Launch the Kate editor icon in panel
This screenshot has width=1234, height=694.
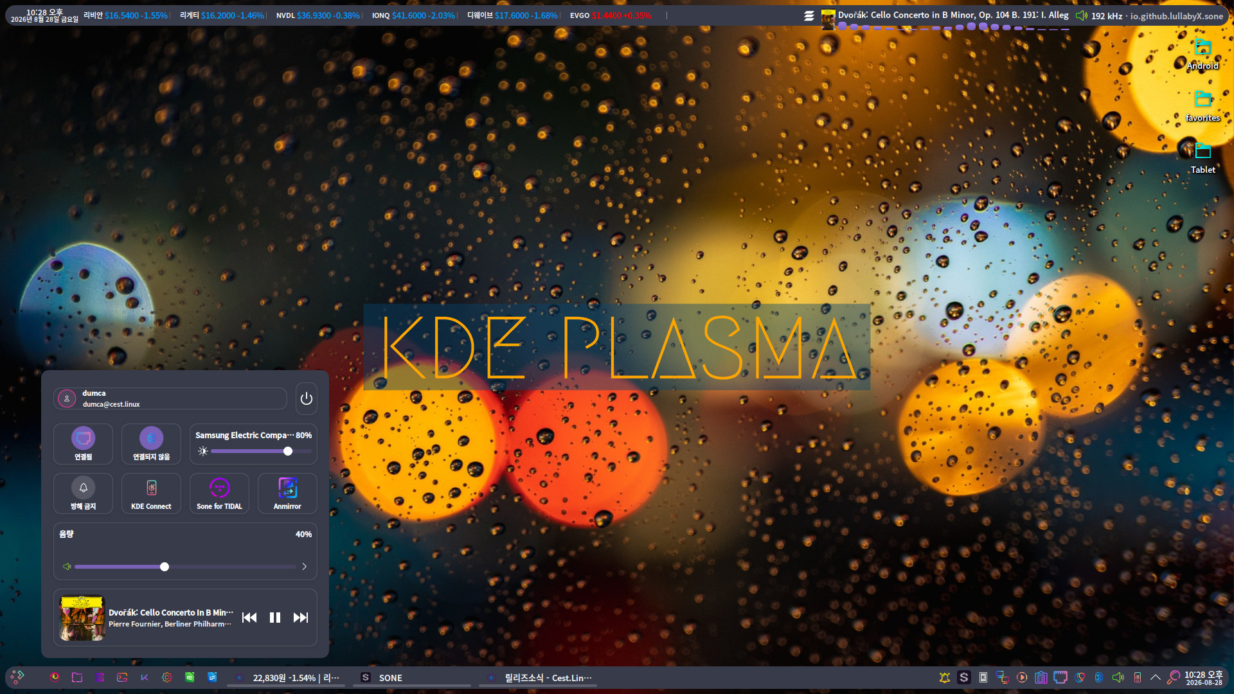(145, 677)
